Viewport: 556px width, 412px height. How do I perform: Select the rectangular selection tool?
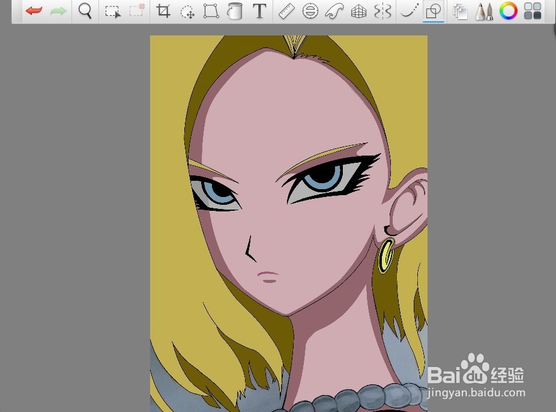pos(113,11)
